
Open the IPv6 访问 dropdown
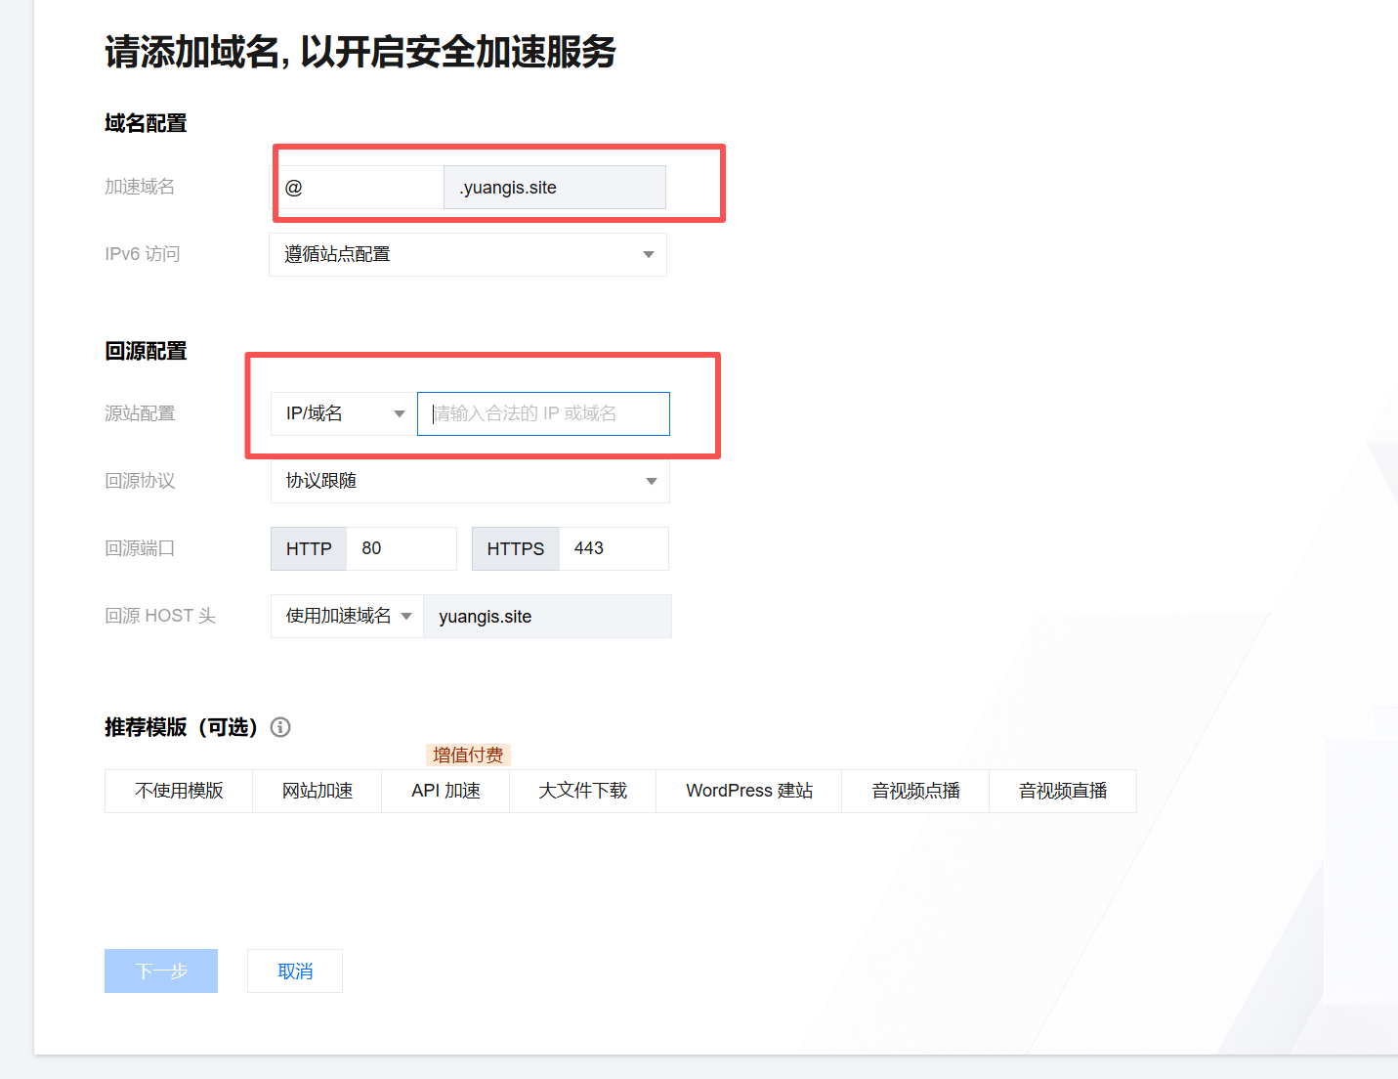click(467, 254)
